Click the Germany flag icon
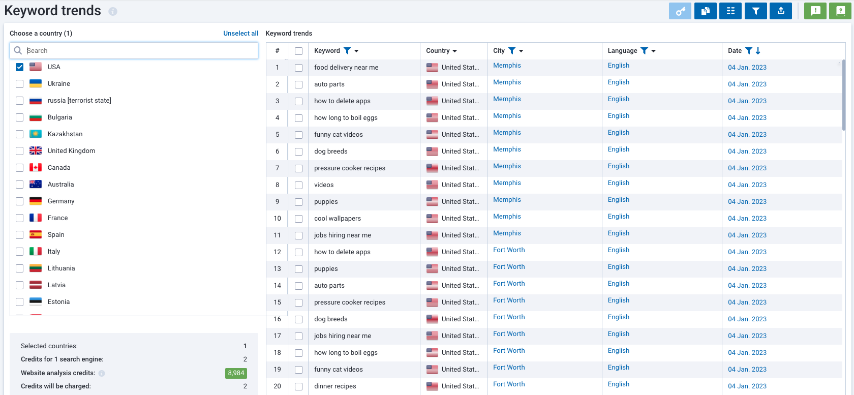This screenshot has width=854, height=395. pos(36,201)
